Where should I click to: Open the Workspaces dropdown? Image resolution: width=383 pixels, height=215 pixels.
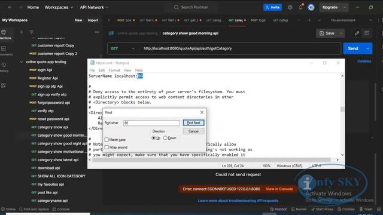(x=59, y=7)
